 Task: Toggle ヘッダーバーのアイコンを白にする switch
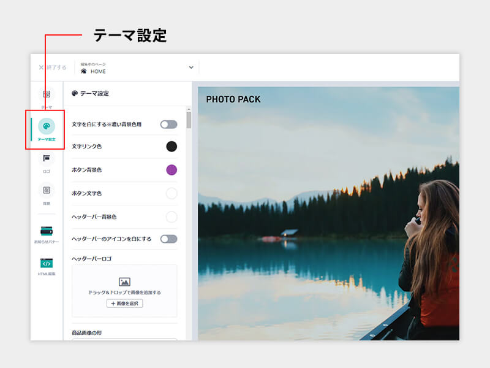coord(168,239)
